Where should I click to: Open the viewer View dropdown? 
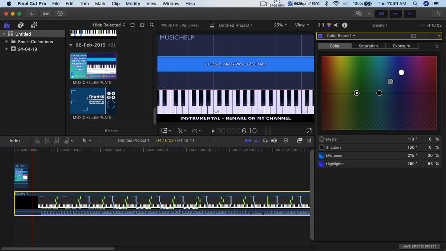(x=302, y=25)
